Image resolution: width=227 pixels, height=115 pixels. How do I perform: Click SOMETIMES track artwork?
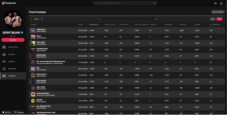tap(33, 56)
